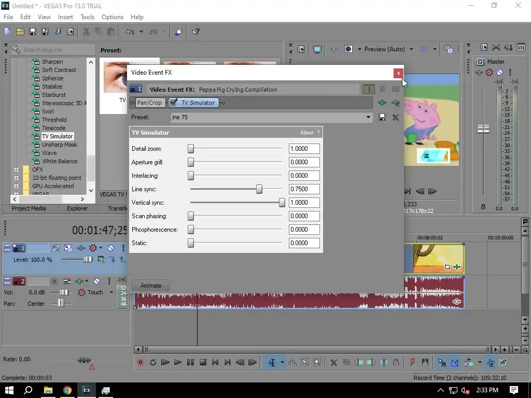Remove selected plug-in icon in FX window
Viewport: 531px width, 398px height.
pyautogui.click(x=395, y=103)
